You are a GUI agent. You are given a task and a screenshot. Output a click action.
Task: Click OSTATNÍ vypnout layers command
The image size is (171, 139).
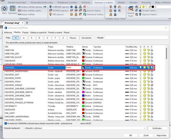tap(59, 10)
